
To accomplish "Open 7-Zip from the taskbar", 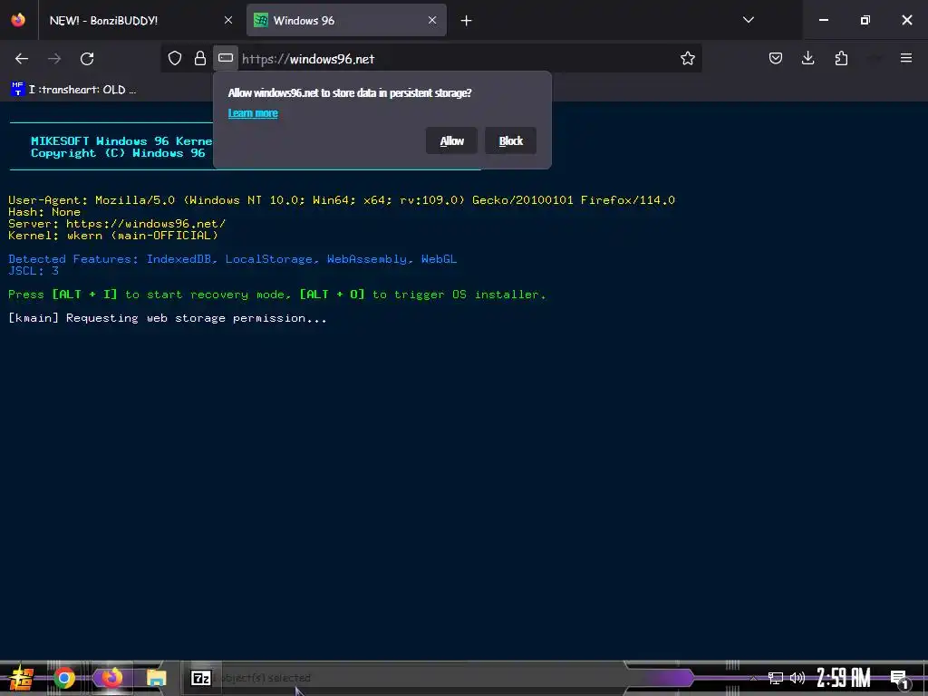I will pyautogui.click(x=201, y=678).
